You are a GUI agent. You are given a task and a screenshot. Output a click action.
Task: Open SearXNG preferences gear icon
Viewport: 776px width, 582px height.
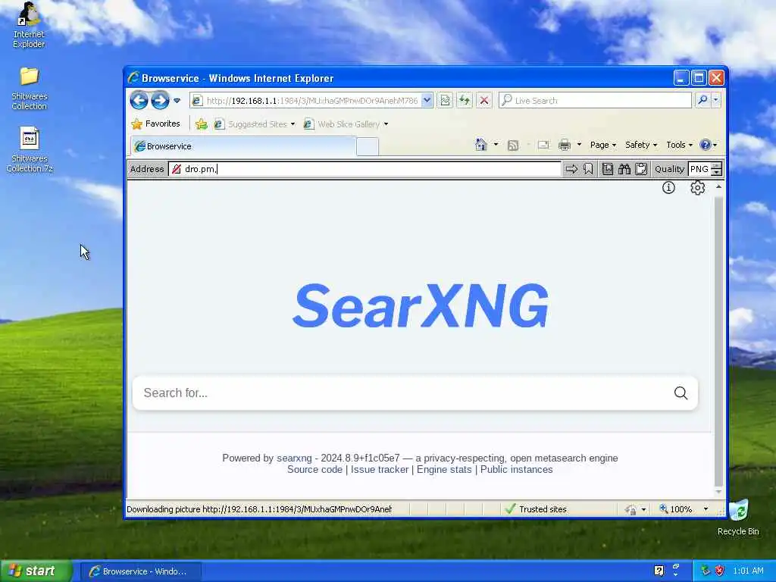(x=698, y=188)
